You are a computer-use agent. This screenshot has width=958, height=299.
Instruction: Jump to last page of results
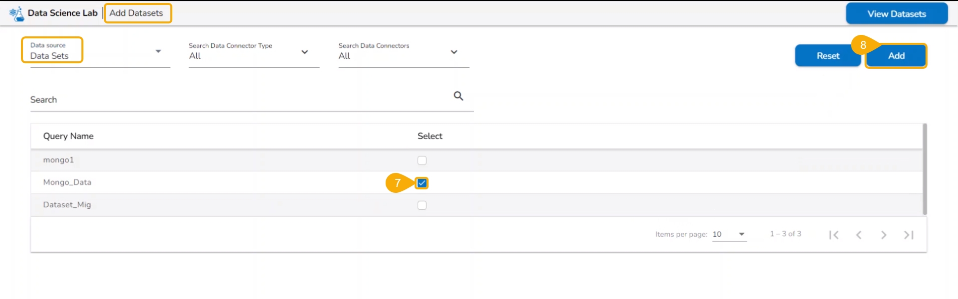click(909, 235)
